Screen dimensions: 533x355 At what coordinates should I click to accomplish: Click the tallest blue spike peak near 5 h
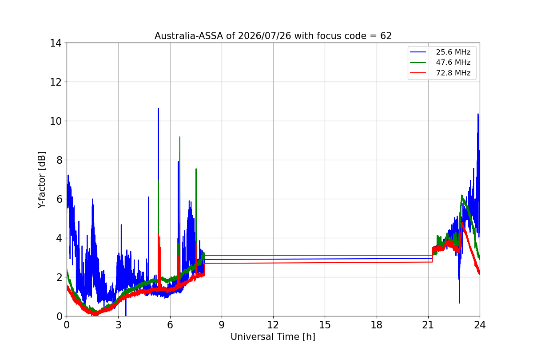coord(158,109)
